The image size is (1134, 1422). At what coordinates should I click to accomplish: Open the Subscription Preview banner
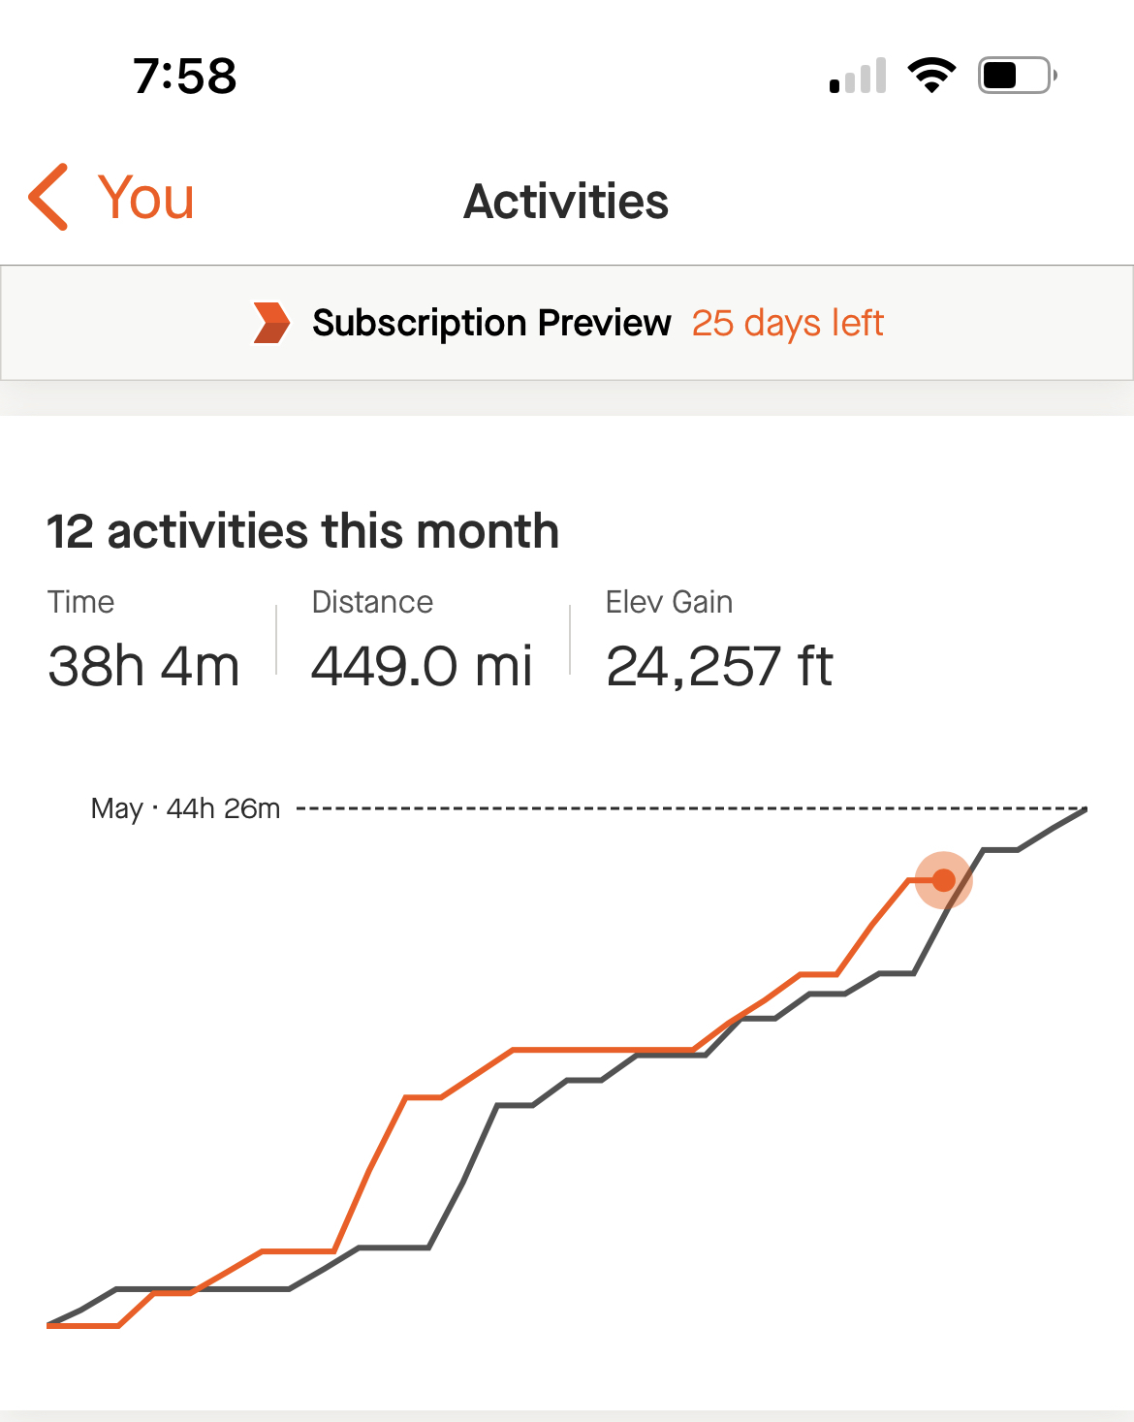(567, 323)
